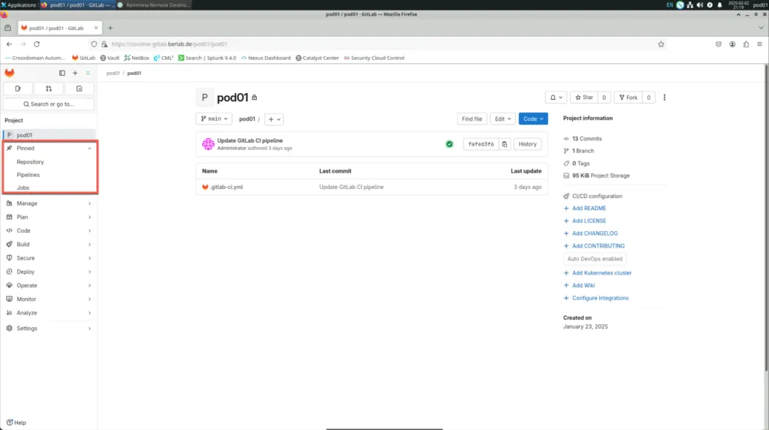Open the project more actions kebab menu

coord(665,98)
